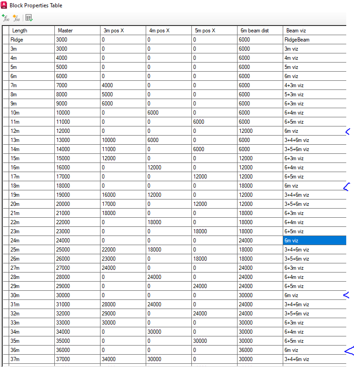Click 3+5+6m viz in the 14m row
This screenshot has width=354, height=367.
(315, 149)
